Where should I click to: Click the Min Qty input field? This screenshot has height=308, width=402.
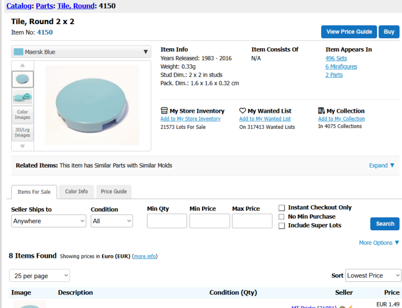(x=167, y=221)
